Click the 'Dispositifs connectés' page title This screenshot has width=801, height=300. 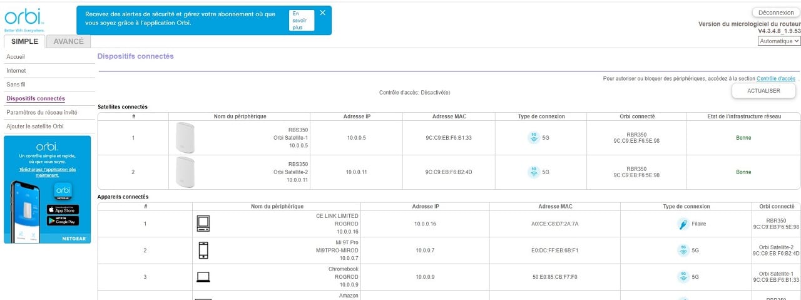[x=136, y=56]
